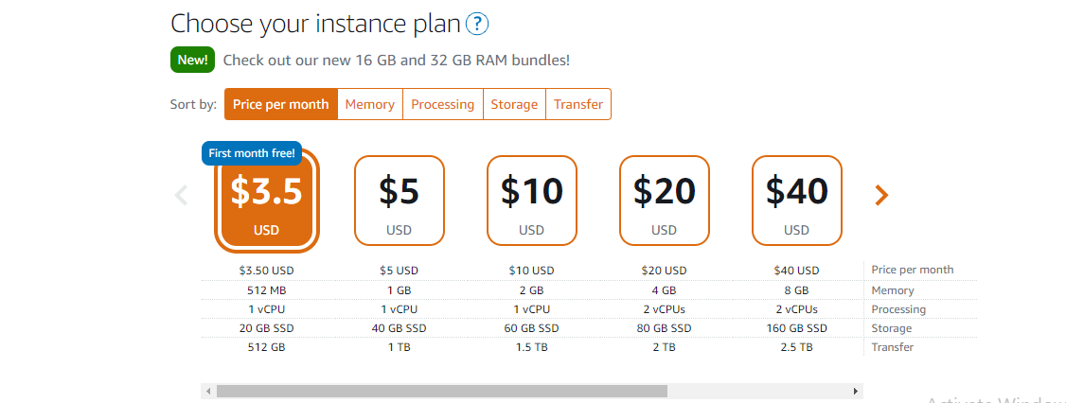This screenshot has height=403, width=1066.
Task: Click the horizontal scrollbar thumb
Action: [441, 391]
